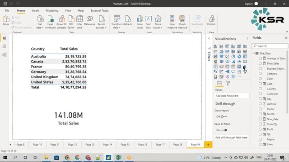Image resolution: width=289 pixels, height=162 pixels.
Task: Open the Get data dropdown
Action: click(x=40, y=26)
